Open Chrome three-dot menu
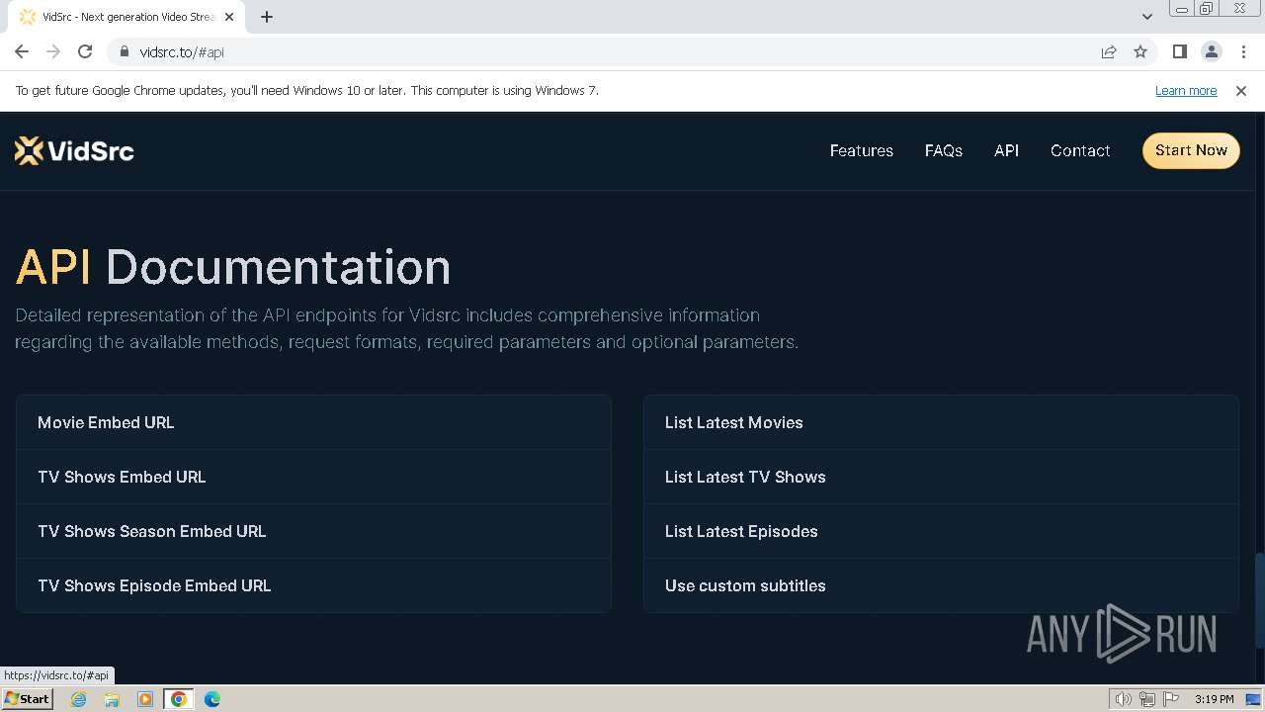1265x712 pixels. click(x=1243, y=51)
